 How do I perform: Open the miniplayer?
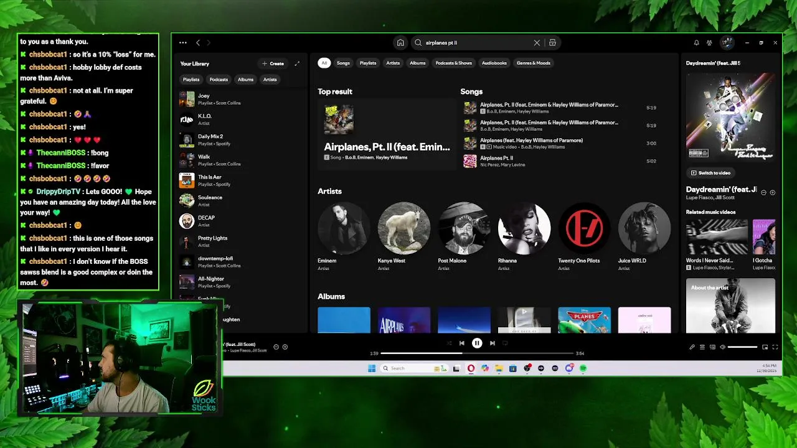pyautogui.click(x=765, y=347)
